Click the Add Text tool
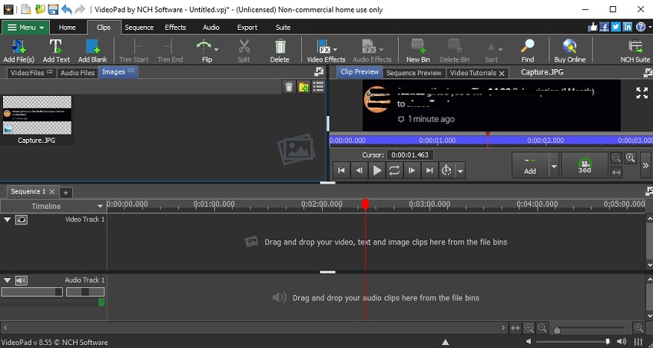Screen dimensions: 653x348 click(x=56, y=51)
